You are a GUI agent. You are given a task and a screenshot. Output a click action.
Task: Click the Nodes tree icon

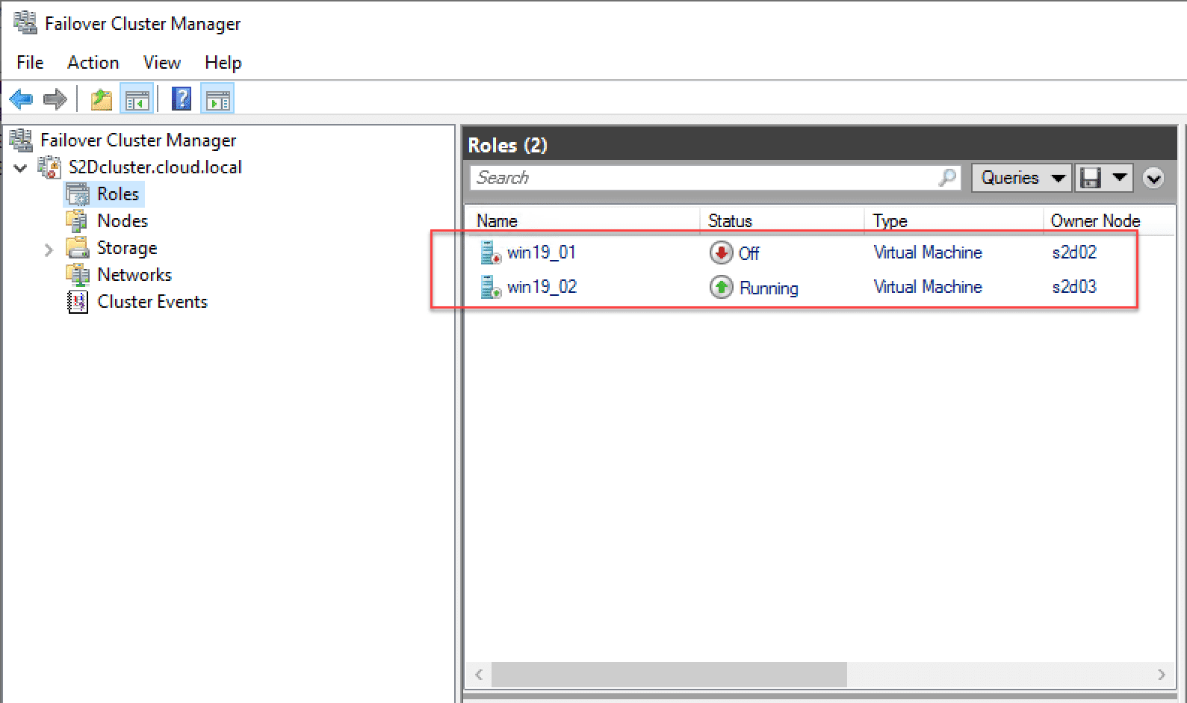click(78, 221)
